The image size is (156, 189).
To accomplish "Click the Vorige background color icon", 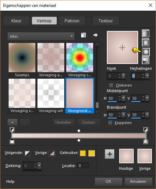I will tap(52, 153).
